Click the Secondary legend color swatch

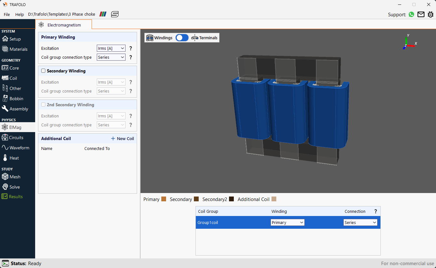coord(196,199)
